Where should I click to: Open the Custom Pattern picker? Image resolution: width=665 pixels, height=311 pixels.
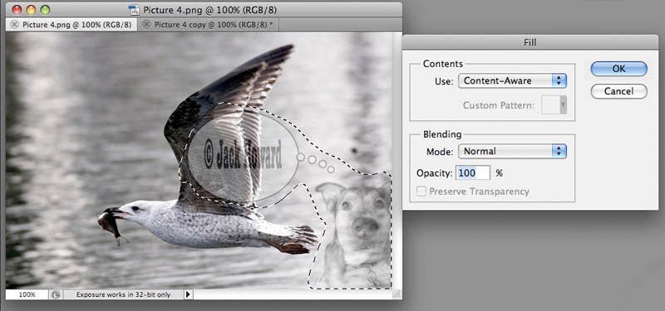[x=554, y=104]
